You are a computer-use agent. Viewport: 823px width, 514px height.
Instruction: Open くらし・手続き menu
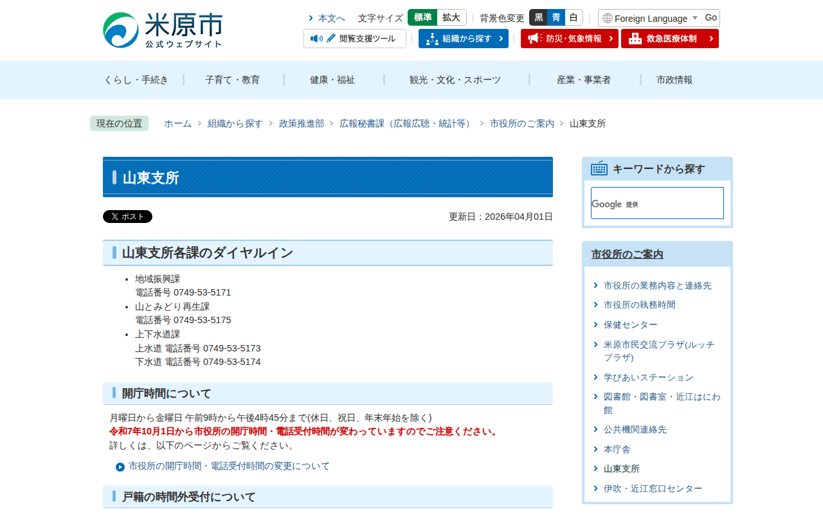(136, 80)
